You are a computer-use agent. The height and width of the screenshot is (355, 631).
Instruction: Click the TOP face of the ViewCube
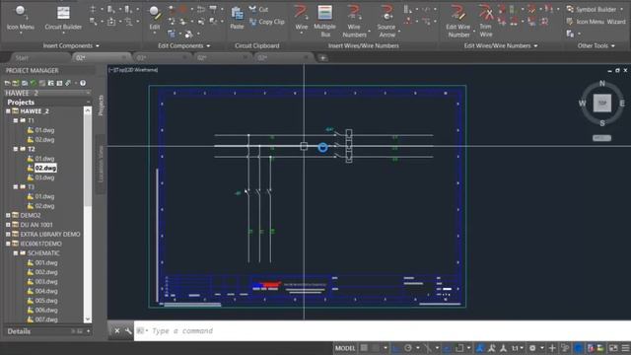click(602, 103)
